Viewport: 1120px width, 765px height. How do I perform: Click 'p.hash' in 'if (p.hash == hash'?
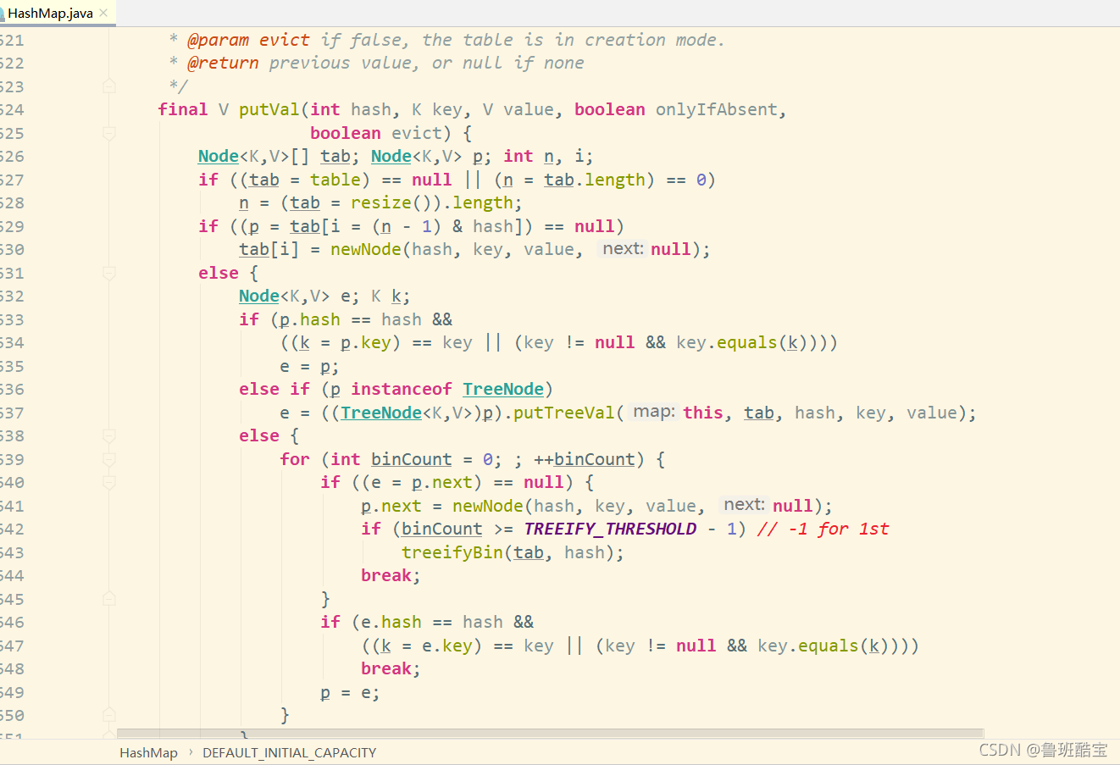coord(310,319)
